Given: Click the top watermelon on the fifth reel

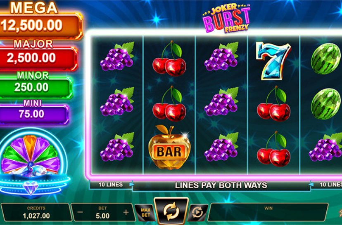Looking at the screenshot, I should tap(325, 59).
